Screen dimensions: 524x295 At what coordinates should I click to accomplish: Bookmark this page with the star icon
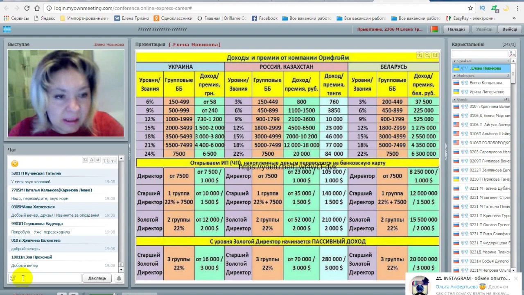click(470, 8)
